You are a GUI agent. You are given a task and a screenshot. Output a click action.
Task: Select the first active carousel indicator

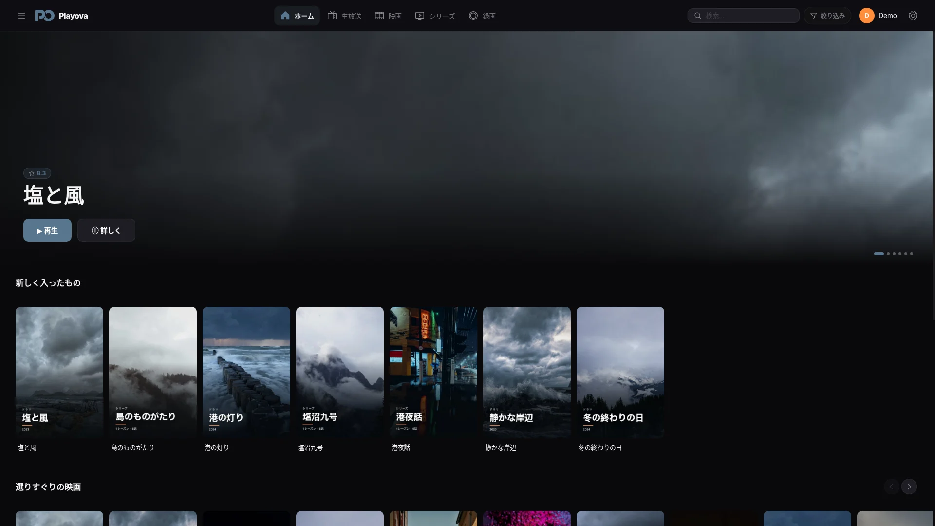[x=879, y=254]
